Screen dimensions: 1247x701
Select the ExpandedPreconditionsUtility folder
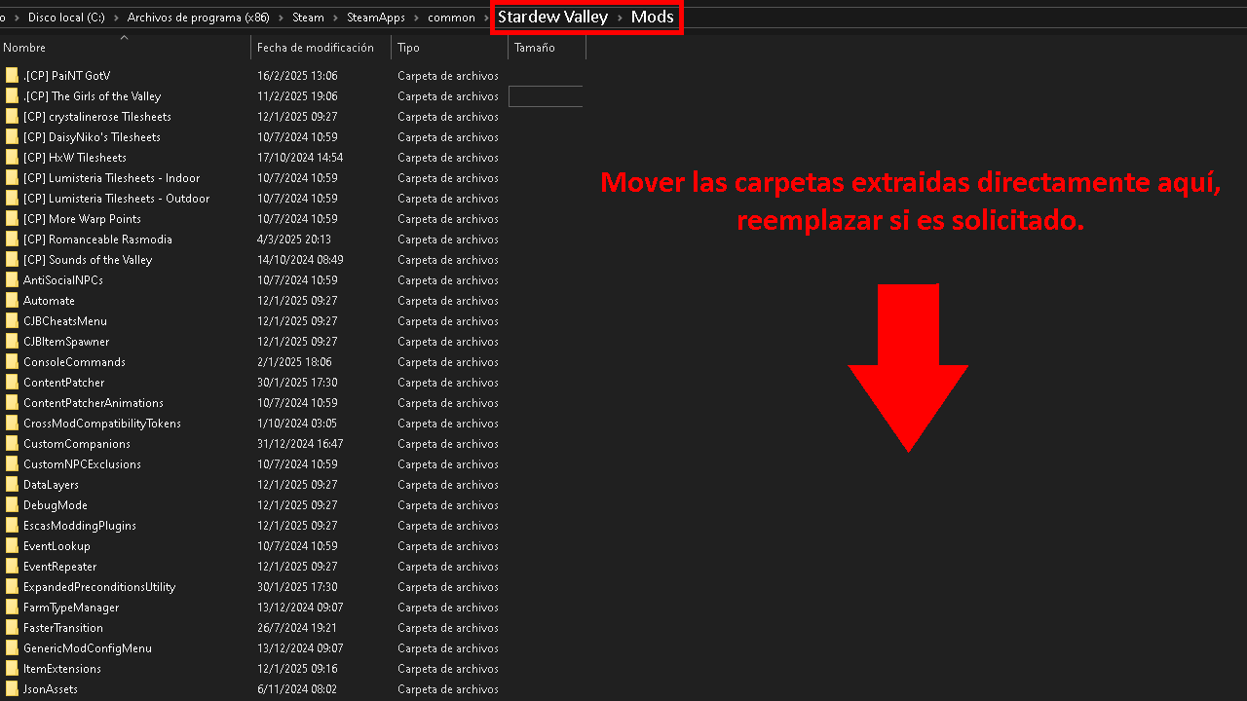(x=99, y=587)
